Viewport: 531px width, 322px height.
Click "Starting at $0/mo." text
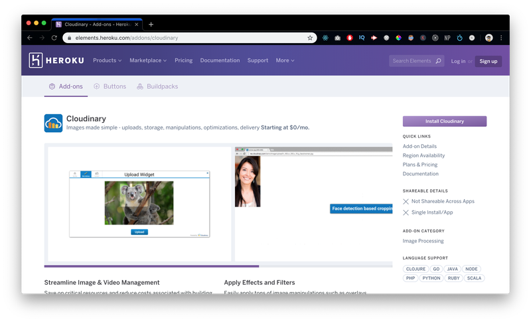[285, 127]
